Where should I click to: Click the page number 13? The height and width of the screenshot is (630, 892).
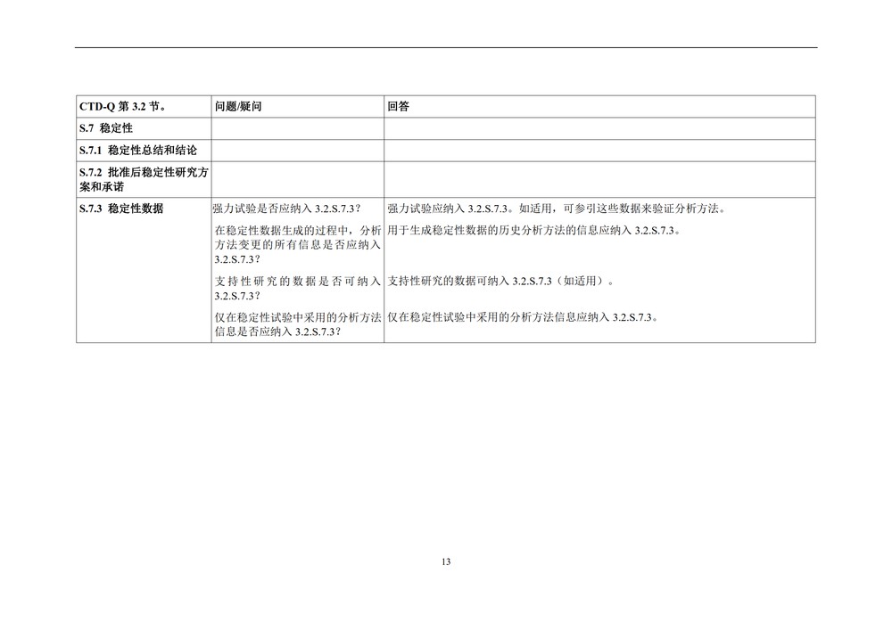446,561
